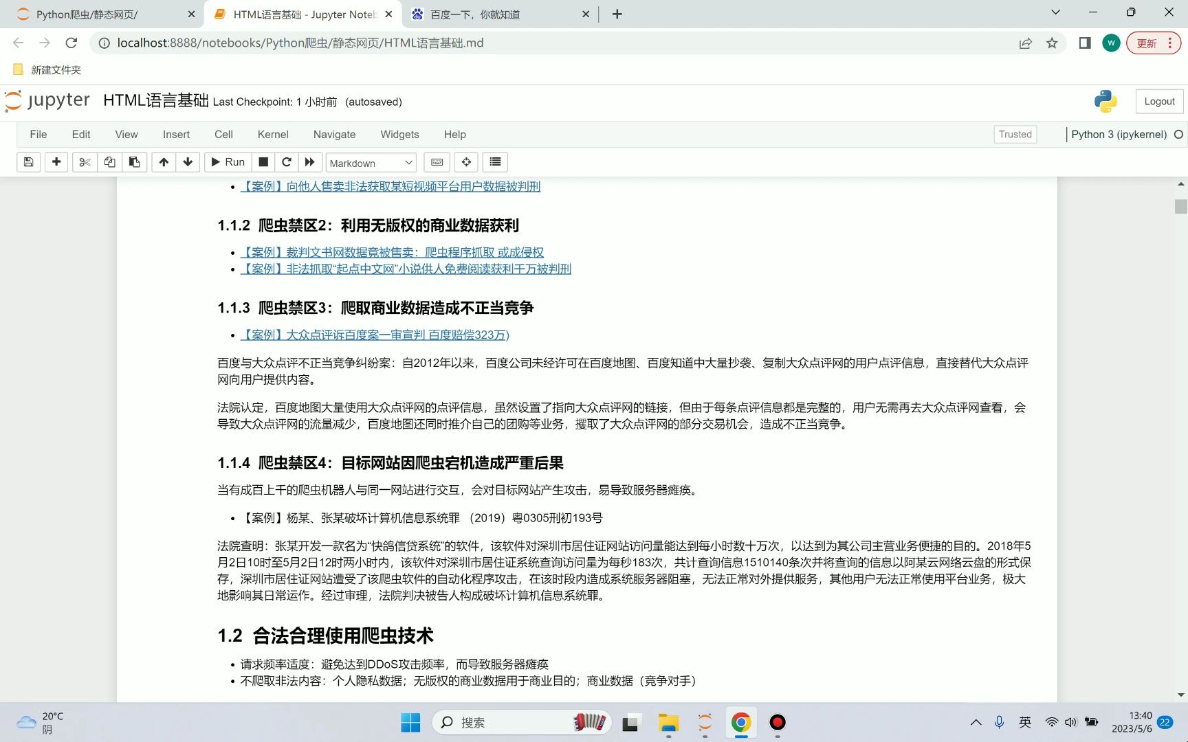Click the taskbar 搜索 search box
1188x742 pixels.
pos(522,723)
